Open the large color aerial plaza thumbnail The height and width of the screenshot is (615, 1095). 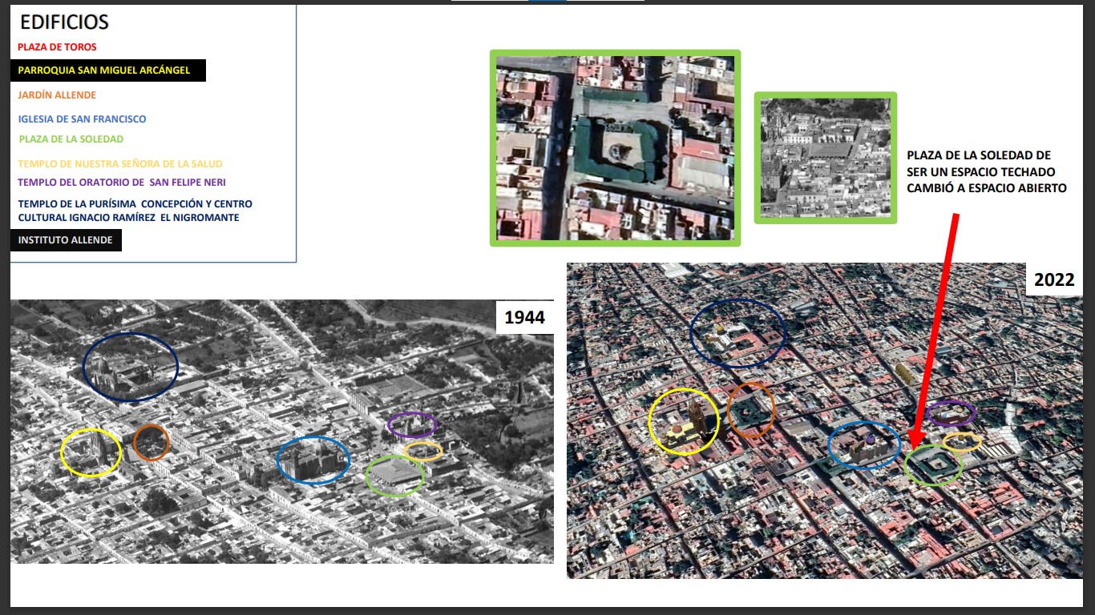coord(615,147)
